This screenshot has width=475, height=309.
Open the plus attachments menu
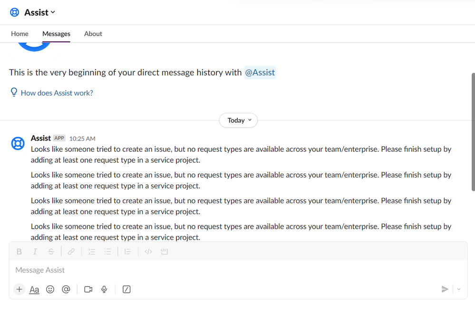pos(19,290)
